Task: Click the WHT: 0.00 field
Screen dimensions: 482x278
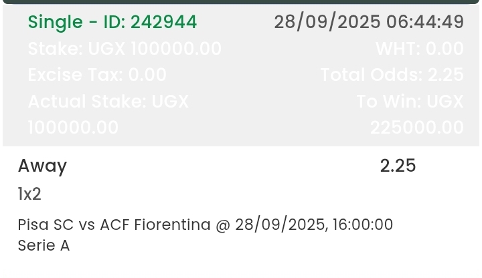Action: [x=419, y=49]
